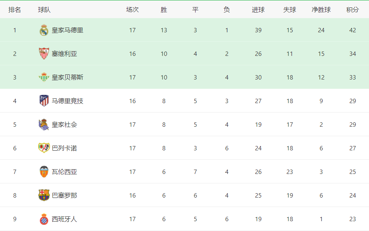Select the Real Betis club logo
369x231 pixels.
click(44, 77)
